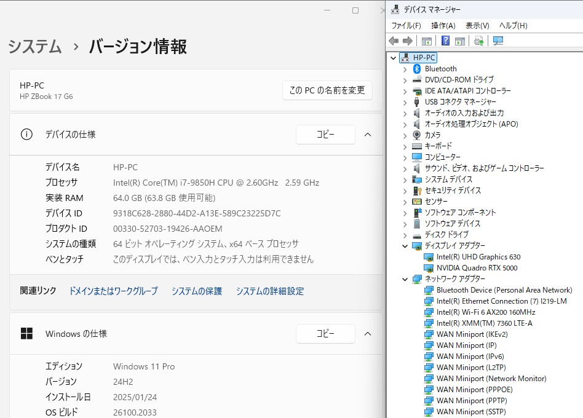Select オーディオ処理オブジェクト (APO) row
This screenshot has width=583, height=418.
click(472, 124)
